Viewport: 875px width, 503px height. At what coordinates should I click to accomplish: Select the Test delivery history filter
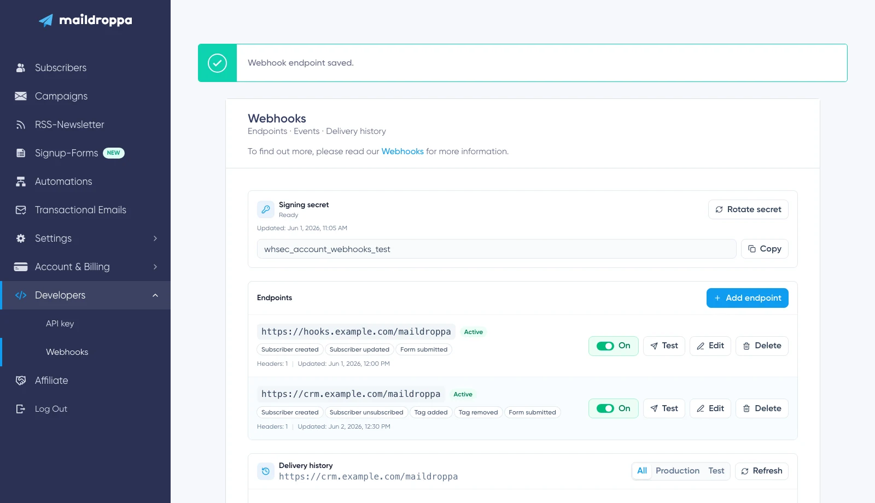point(716,471)
